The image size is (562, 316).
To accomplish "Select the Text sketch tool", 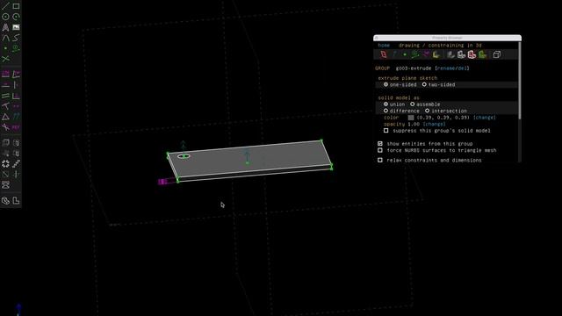I will click(x=5, y=27).
